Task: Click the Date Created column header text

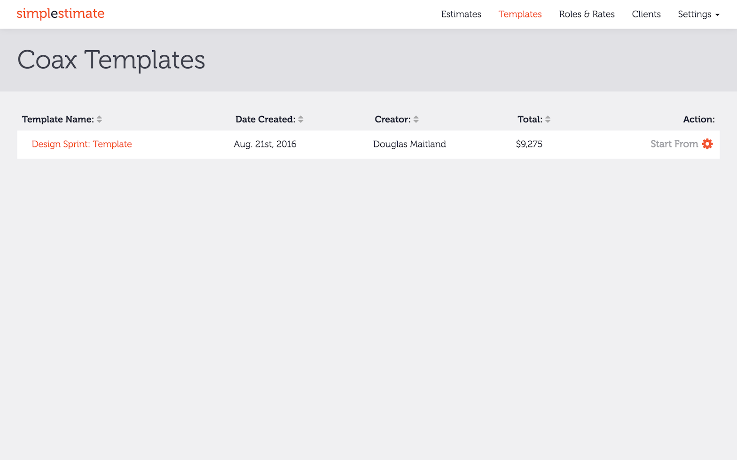Action: 265,119
